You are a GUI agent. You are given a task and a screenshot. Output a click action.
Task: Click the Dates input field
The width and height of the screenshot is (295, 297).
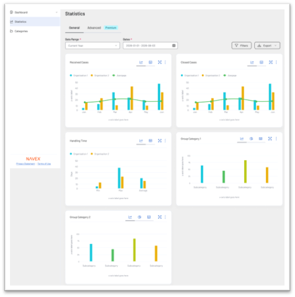click(x=150, y=45)
